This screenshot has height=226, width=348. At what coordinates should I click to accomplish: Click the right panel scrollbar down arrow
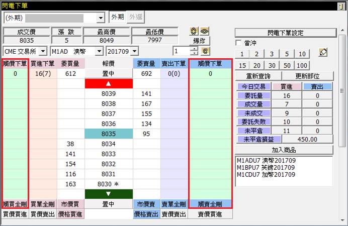tap(342, 220)
